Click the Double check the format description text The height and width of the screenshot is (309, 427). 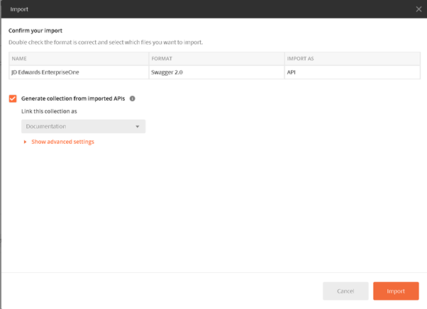106,43
